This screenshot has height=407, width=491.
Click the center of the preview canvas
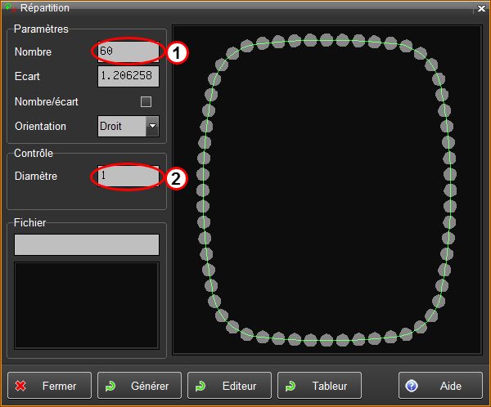click(x=327, y=189)
